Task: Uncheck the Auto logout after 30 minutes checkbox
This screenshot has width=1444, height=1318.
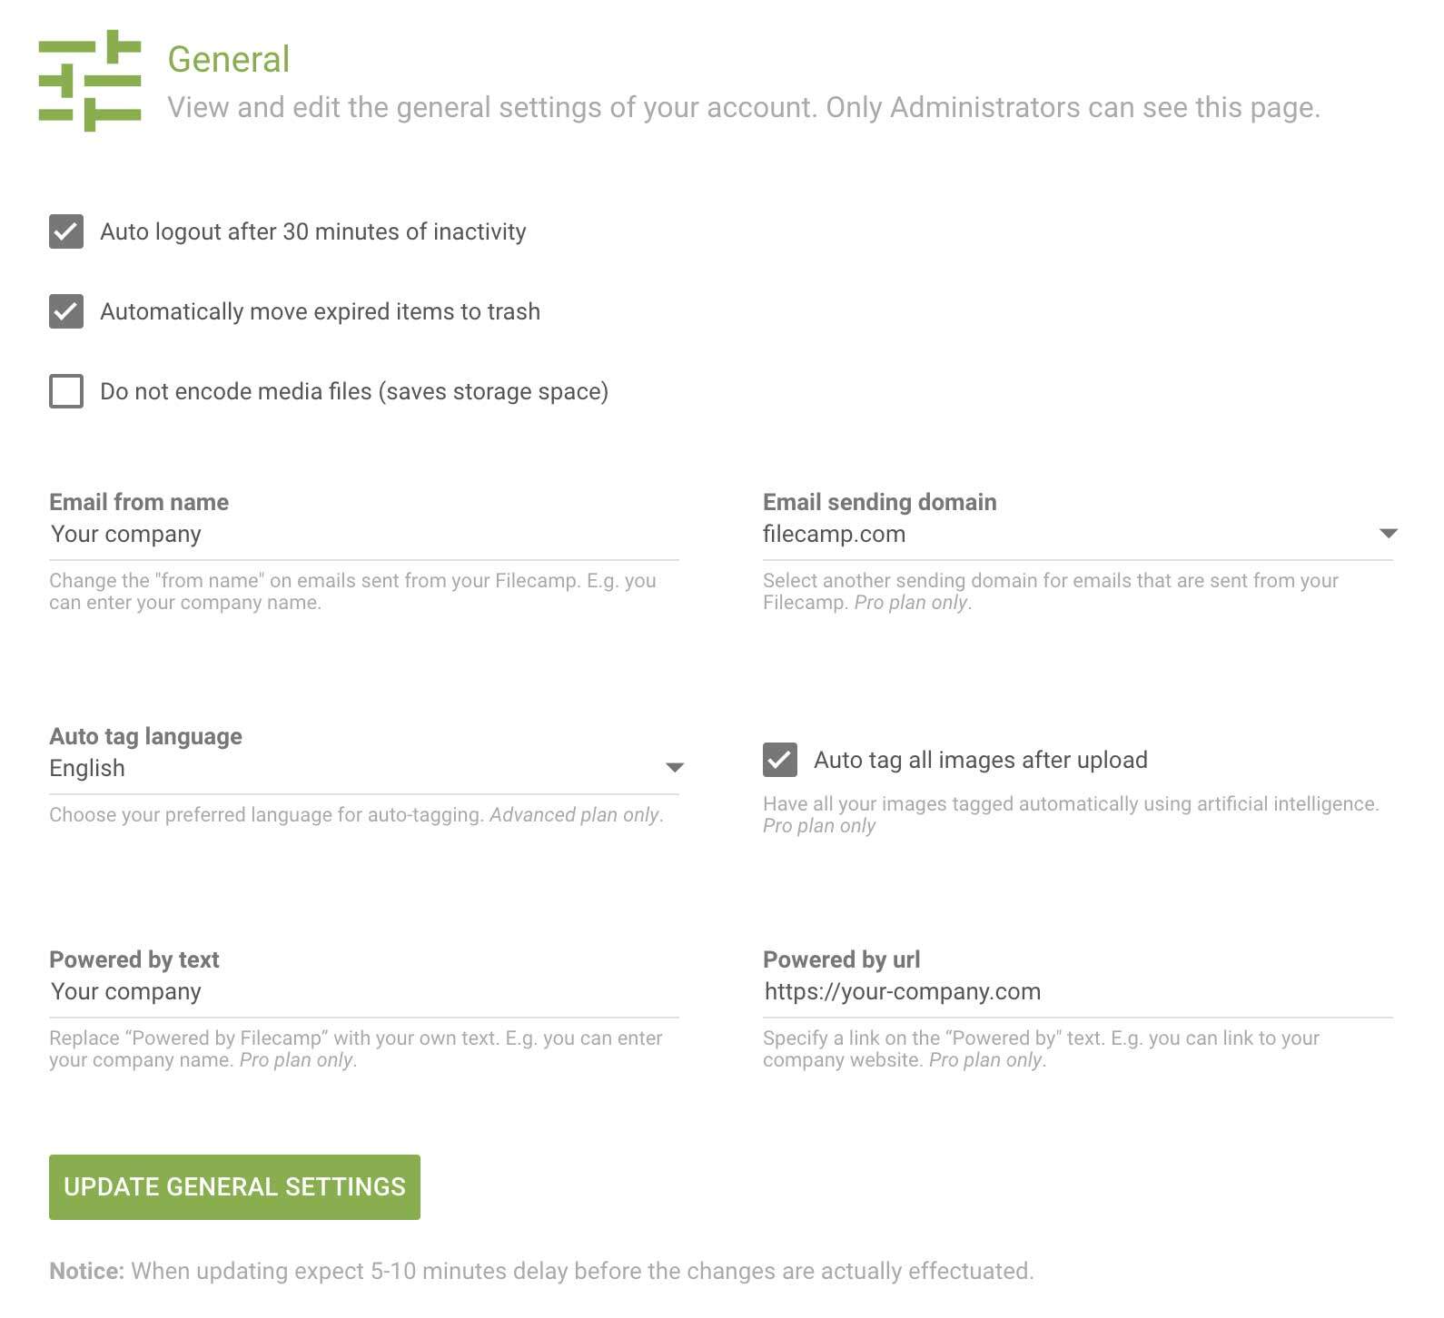Action: [x=66, y=231]
